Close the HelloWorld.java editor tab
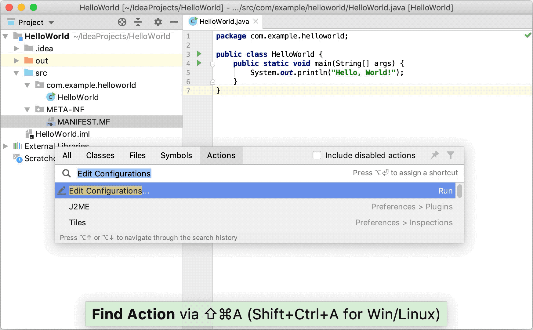 click(256, 21)
